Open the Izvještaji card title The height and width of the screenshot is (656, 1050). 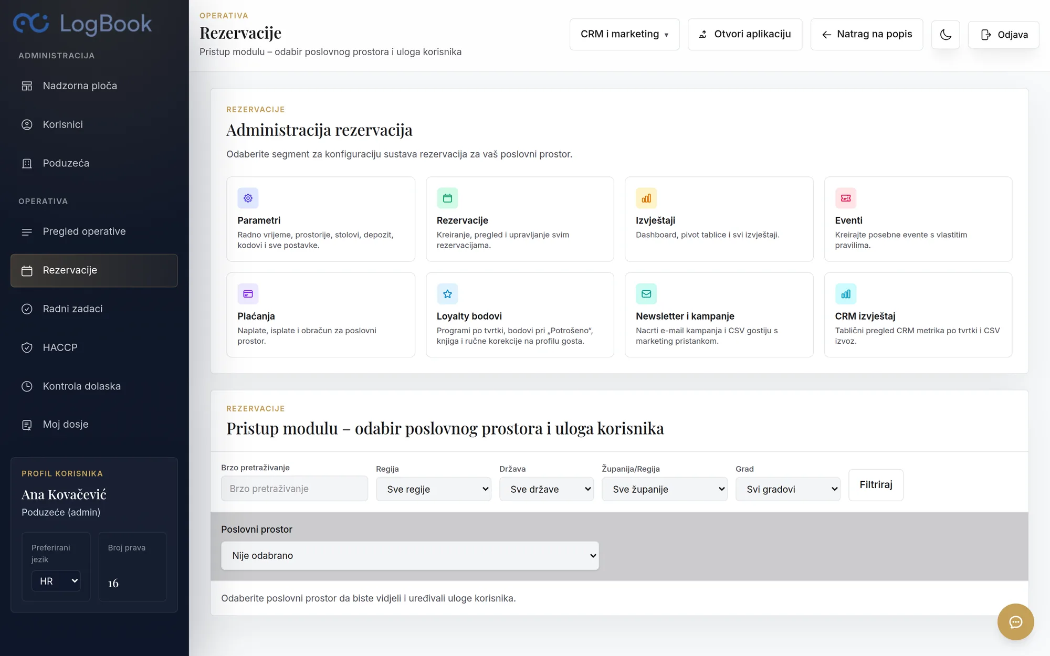coord(655,220)
